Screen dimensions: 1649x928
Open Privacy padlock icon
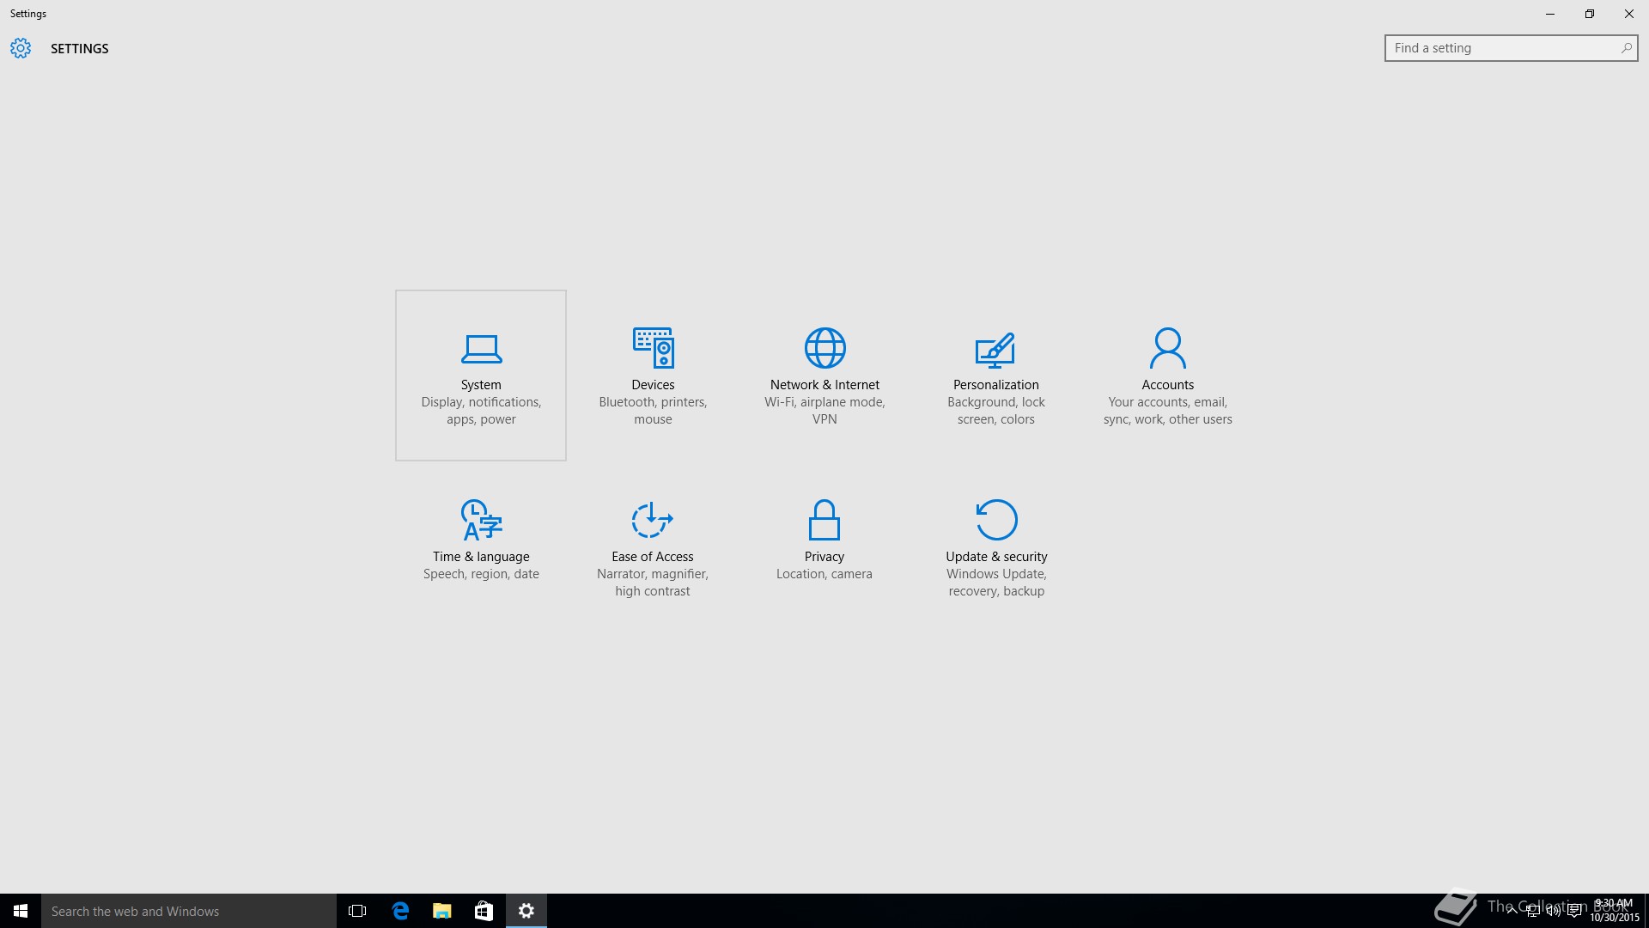click(x=824, y=520)
